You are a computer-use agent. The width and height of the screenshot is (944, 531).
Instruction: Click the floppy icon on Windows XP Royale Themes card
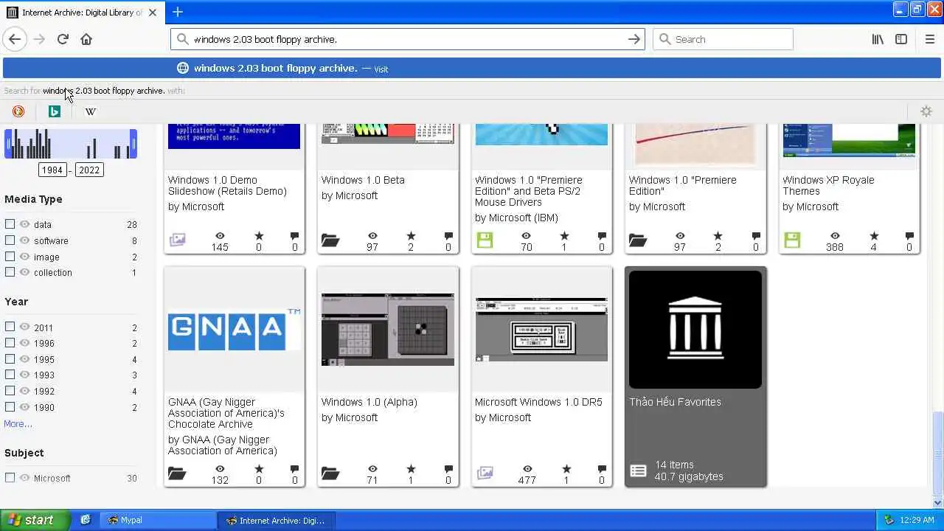click(x=791, y=240)
